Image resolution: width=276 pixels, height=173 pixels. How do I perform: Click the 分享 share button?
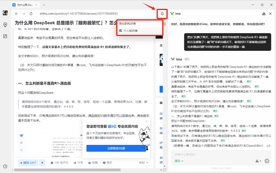point(78,163)
